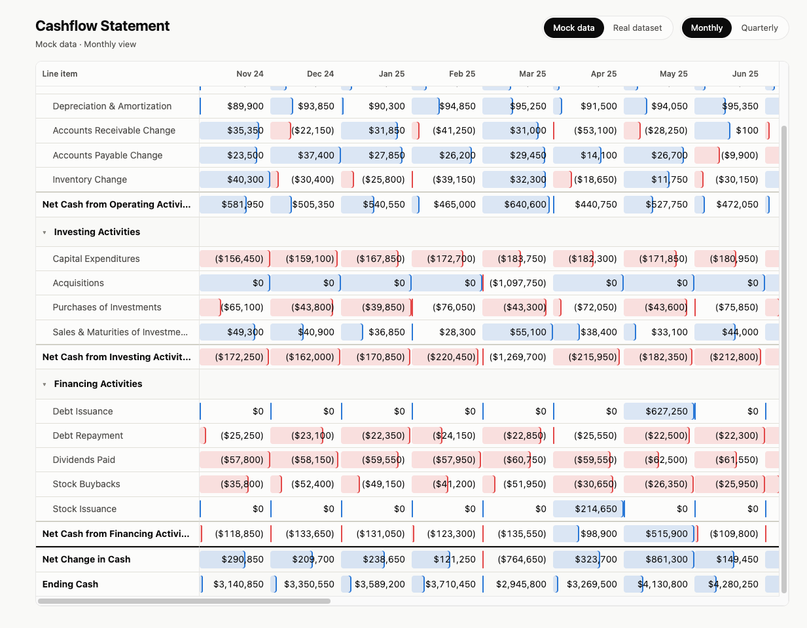Click the ($25,250) Debt Repayment cell
The height and width of the screenshot is (628, 807).
(234, 435)
